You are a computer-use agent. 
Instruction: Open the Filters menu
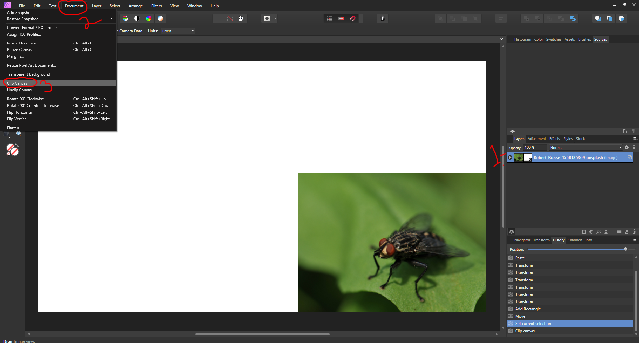click(x=156, y=6)
